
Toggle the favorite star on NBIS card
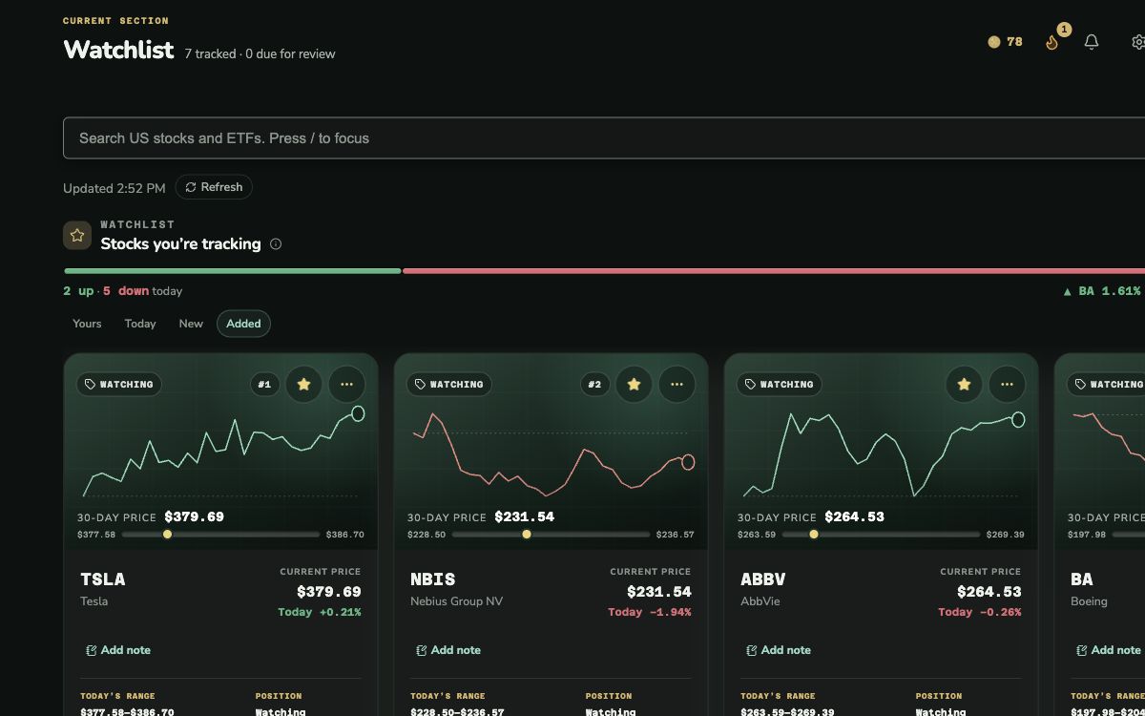click(x=635, y=384)
